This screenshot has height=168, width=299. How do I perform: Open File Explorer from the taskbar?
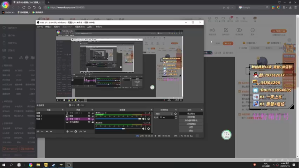[38, 165]
